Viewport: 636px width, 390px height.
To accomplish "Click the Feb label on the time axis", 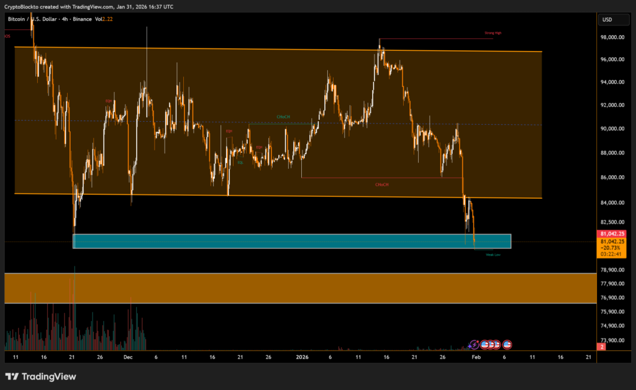I will tap(475, 358).
